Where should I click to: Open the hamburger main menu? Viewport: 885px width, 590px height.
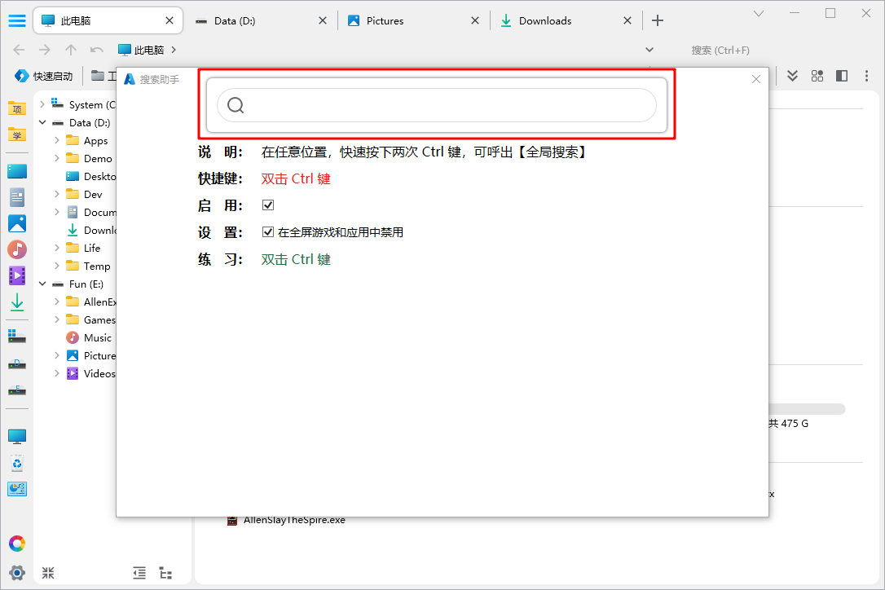[x=16, y=21]
